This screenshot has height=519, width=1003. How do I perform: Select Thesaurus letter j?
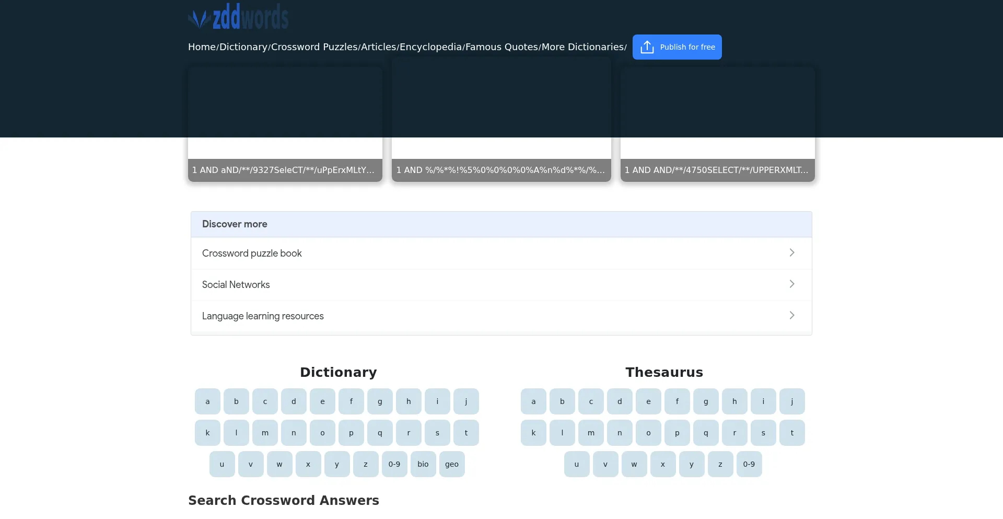[x=792, y=401]
